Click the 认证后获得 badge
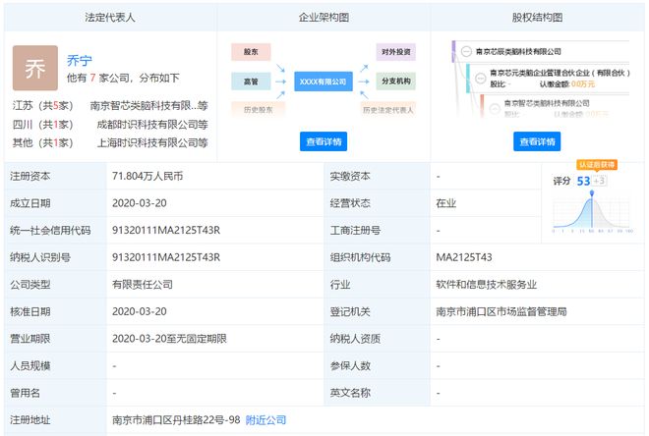 point(597,164)
